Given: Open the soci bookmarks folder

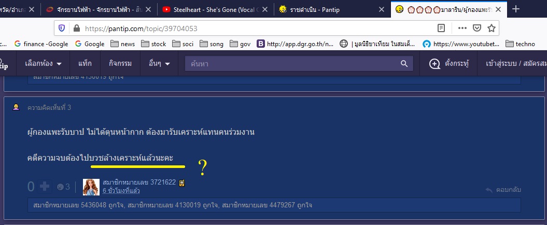Looking at the screenshot, I should [x=183, y=44].
